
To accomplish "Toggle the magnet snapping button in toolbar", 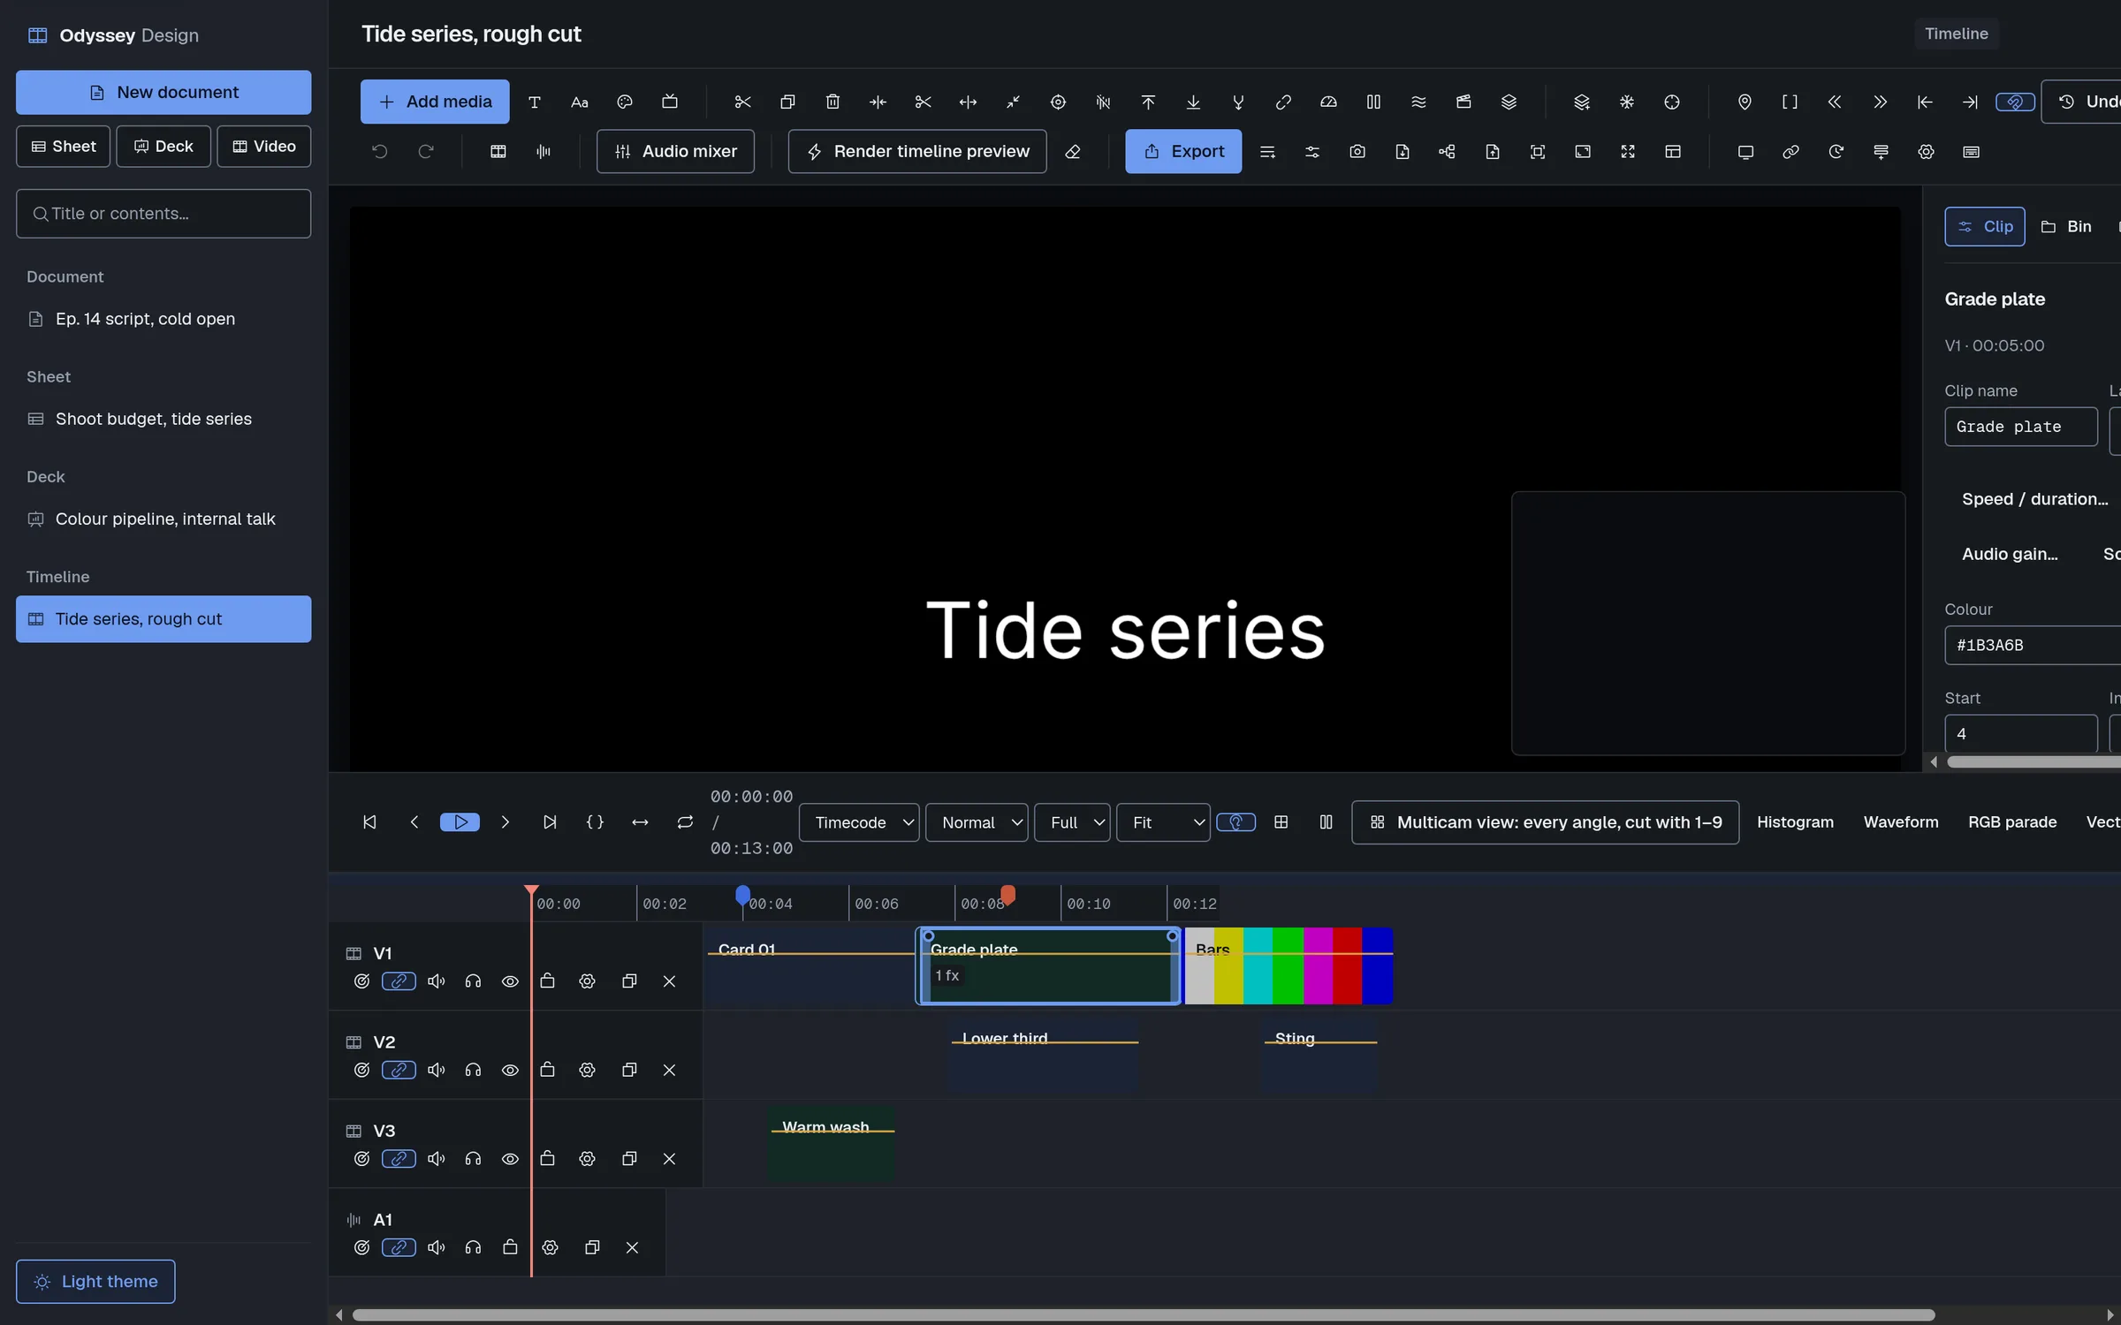I will tap(2015, 102).
